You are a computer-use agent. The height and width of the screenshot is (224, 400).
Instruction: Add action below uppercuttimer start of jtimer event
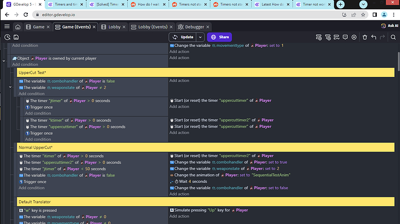(x=179, y=107)
